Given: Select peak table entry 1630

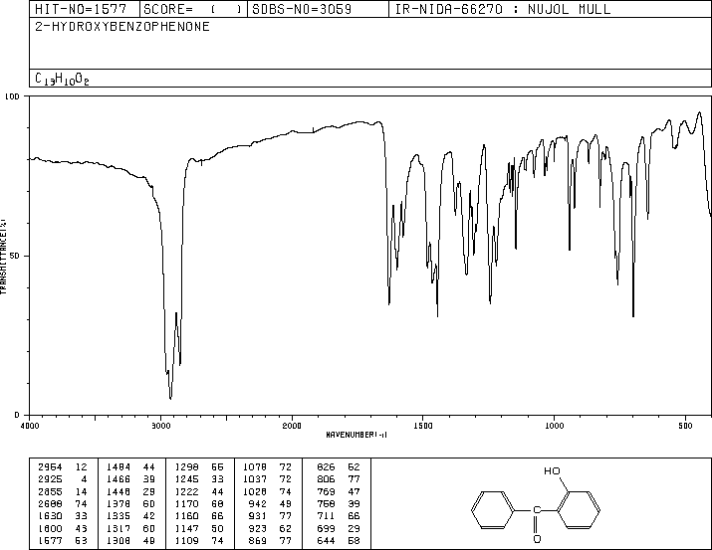Looking at the screenshot, I should [x=50, y=516].
